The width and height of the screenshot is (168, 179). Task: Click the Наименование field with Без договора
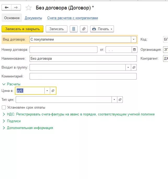[83, 58]
